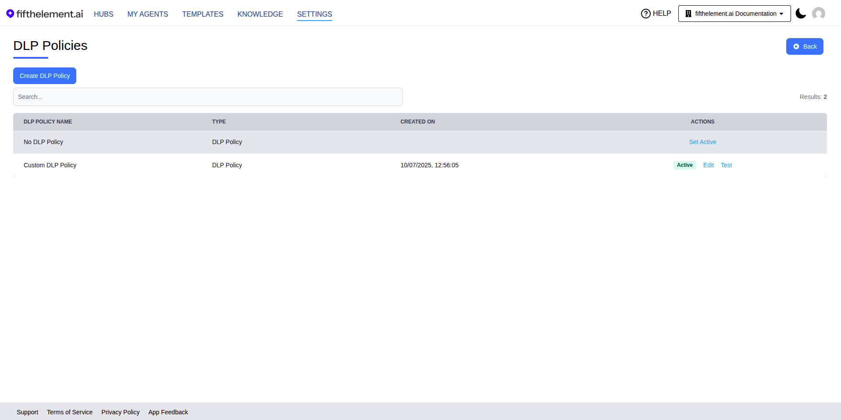
Task: Click the Back button
Action: pyautogui.click(x=805, y=46)
